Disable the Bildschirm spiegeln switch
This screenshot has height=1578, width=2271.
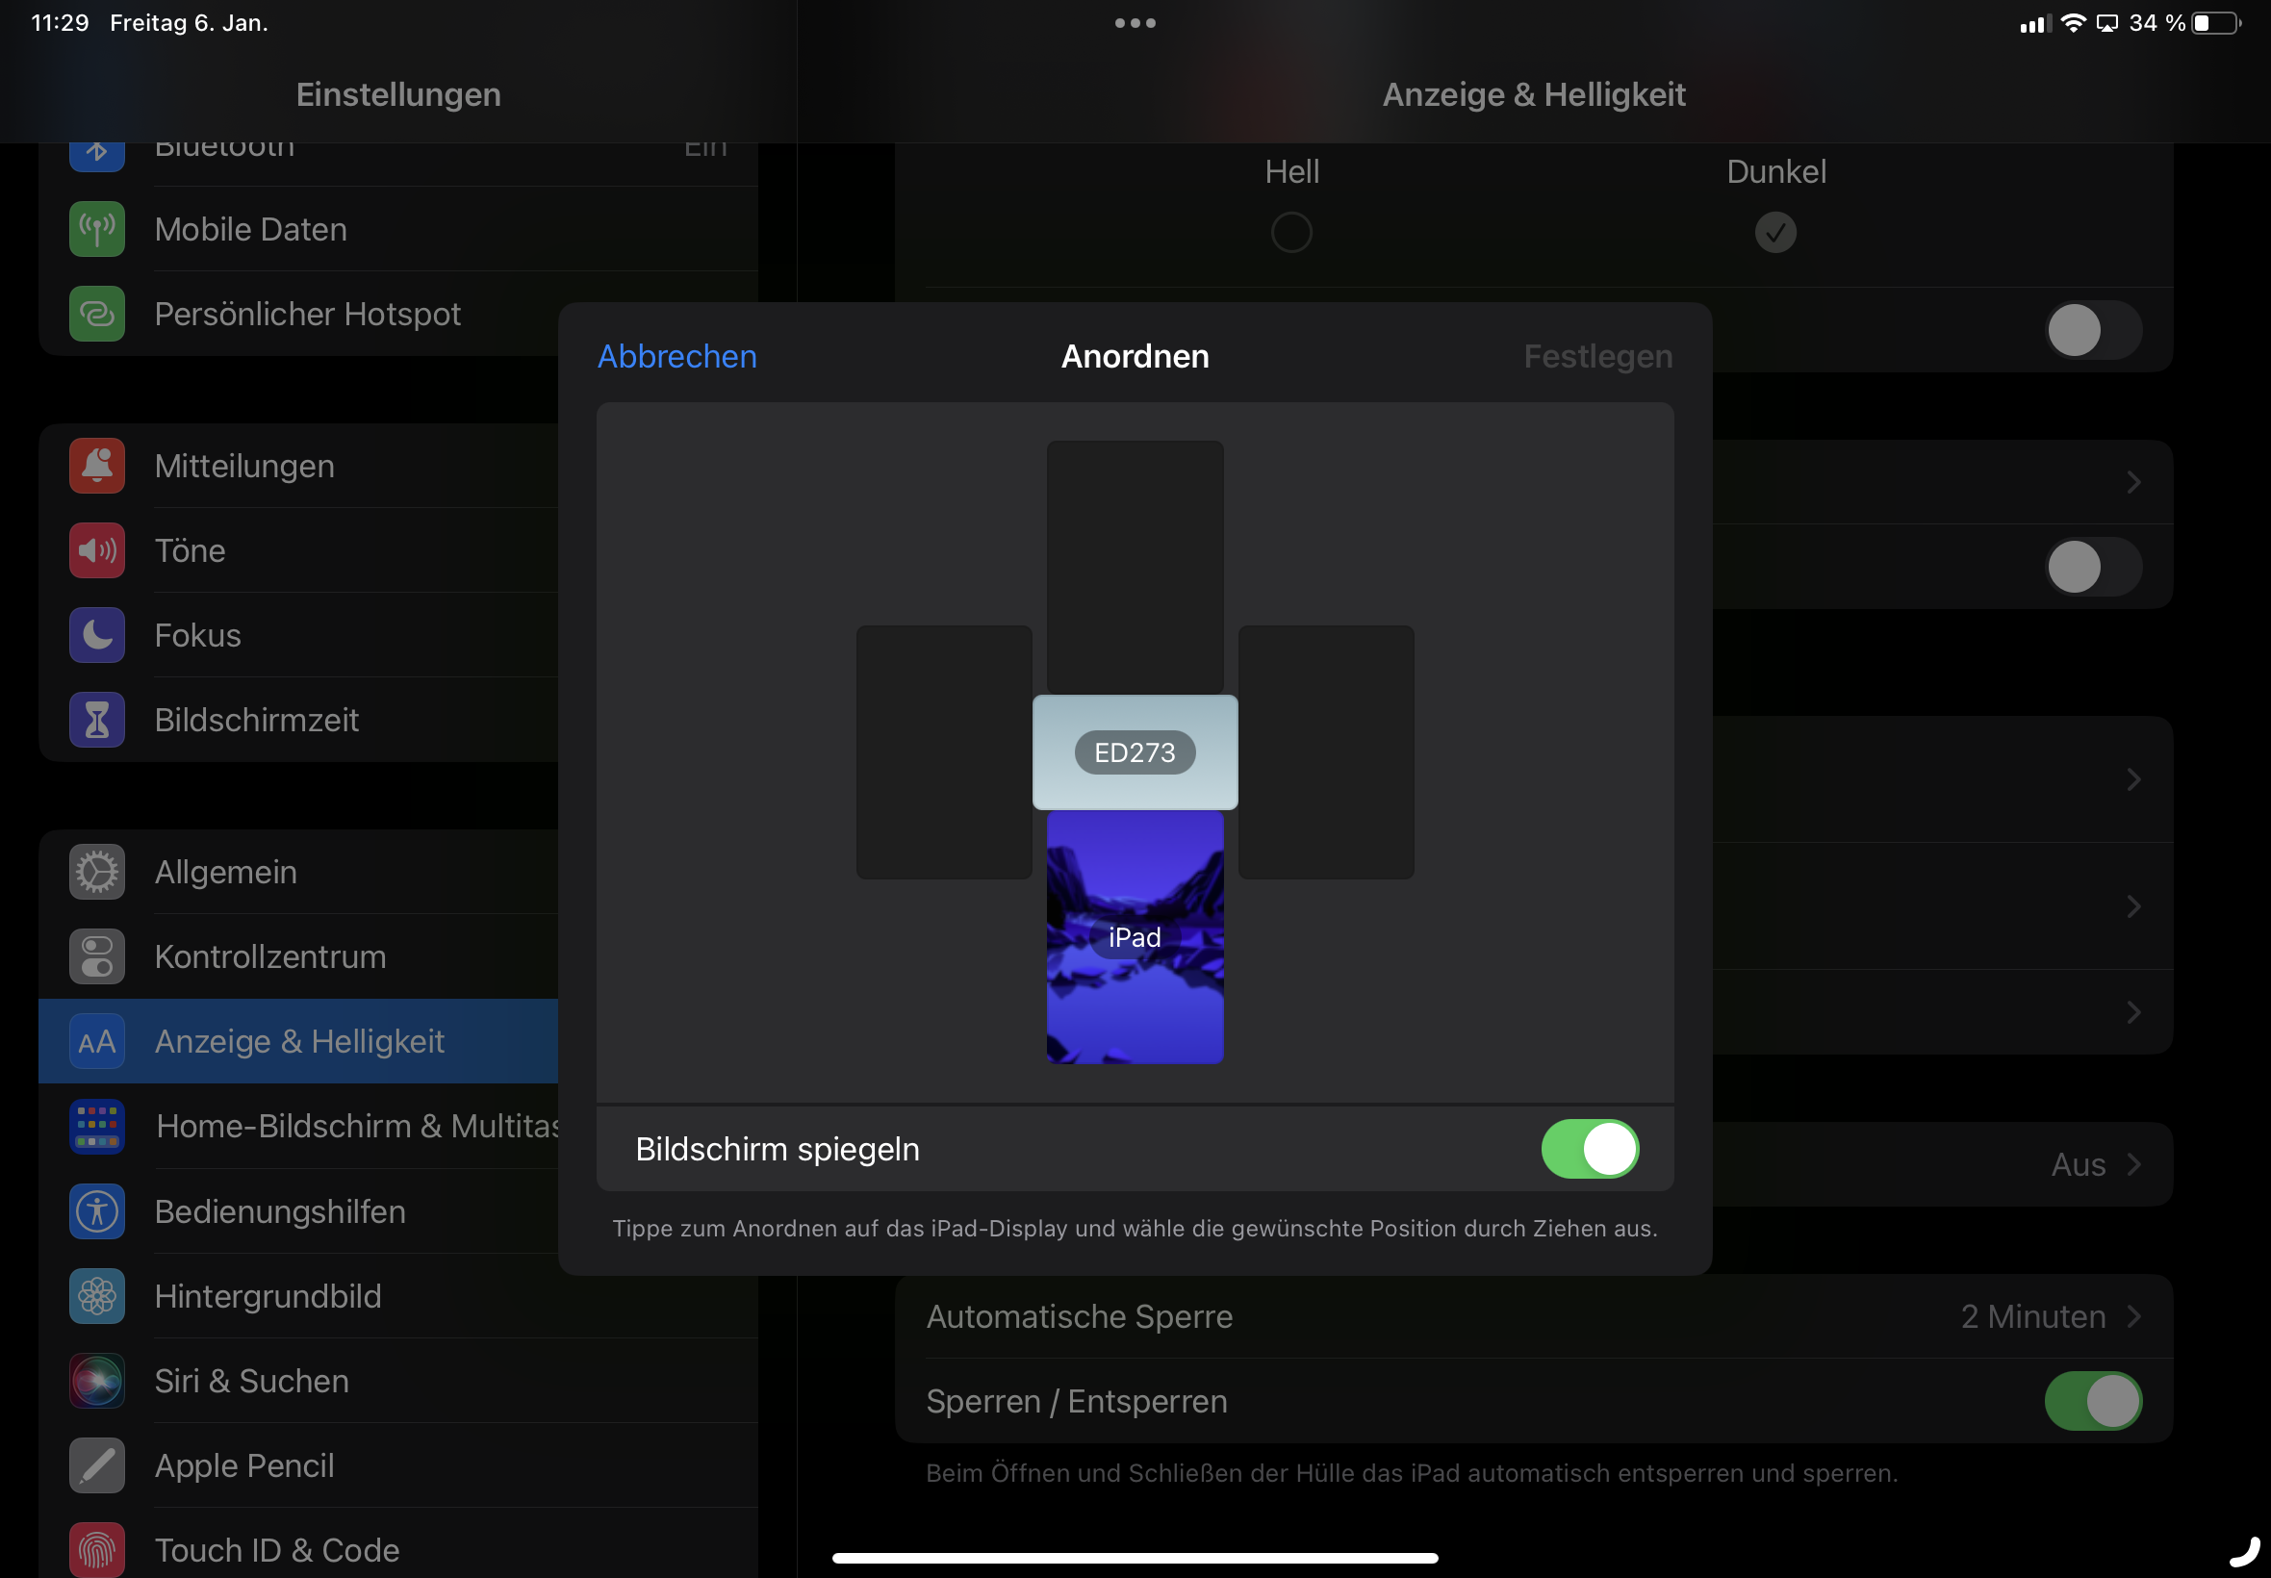1590,1149
